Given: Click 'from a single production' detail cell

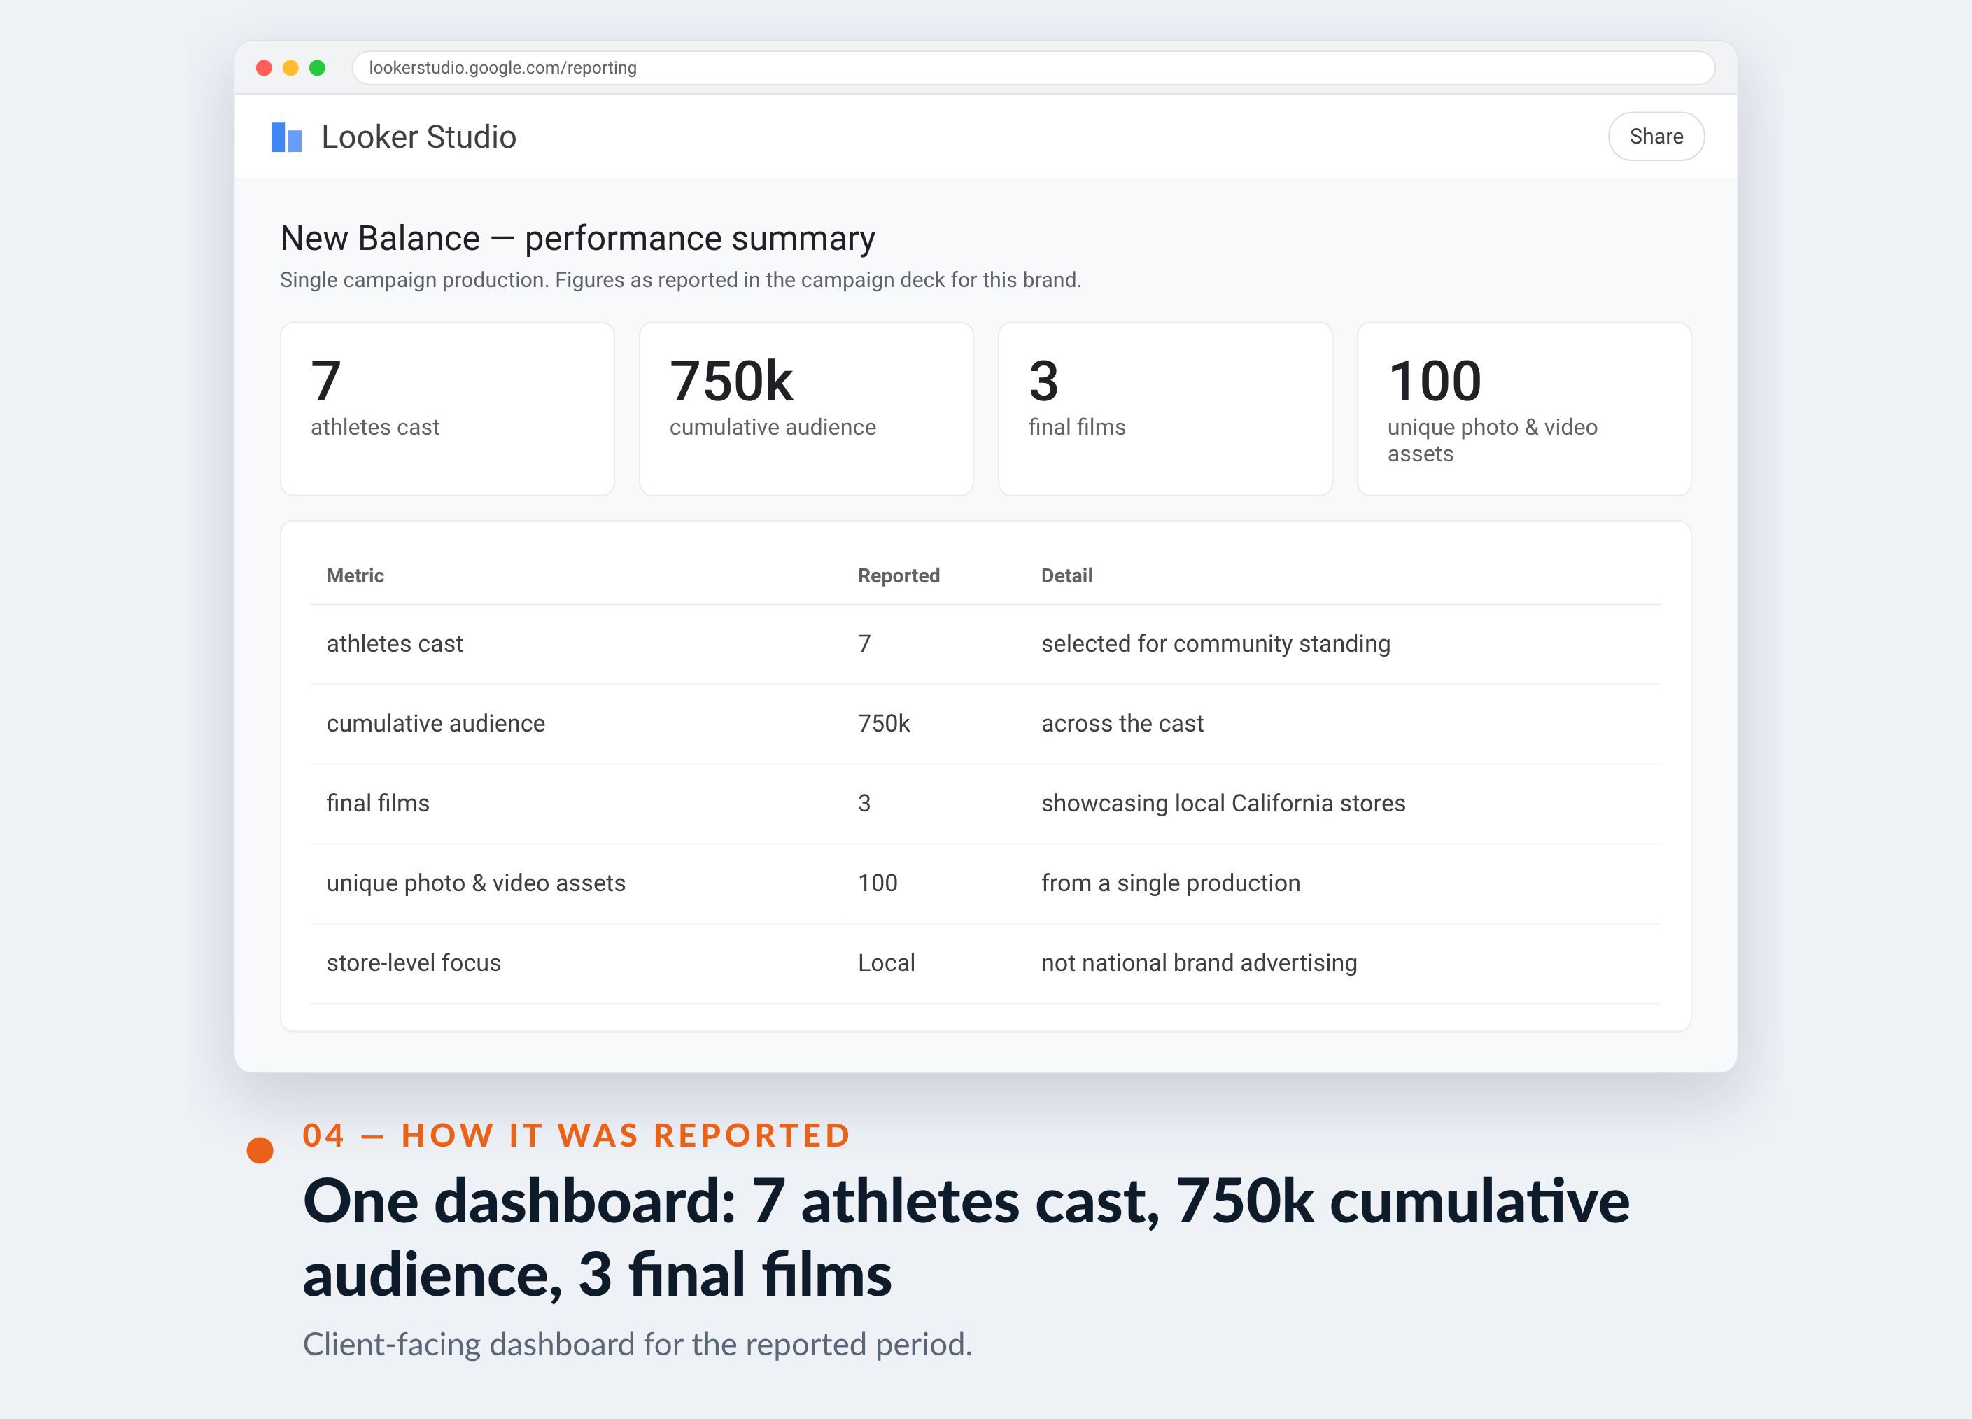Looking at the screenshot, I should click(1170, 883).
